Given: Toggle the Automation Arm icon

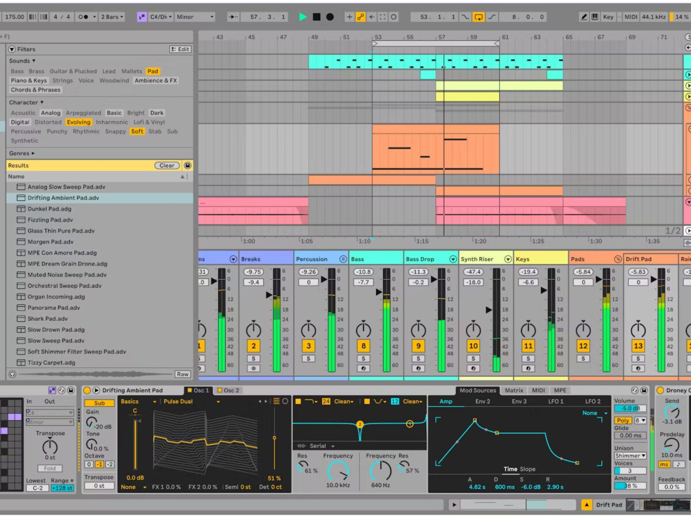Looking at the screenshot, I should pyautogui.click(x=360, y=17).
